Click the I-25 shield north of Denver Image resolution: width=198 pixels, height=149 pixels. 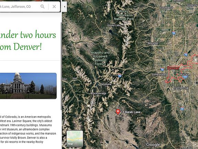pyautogui.click(x=174, y=33)
